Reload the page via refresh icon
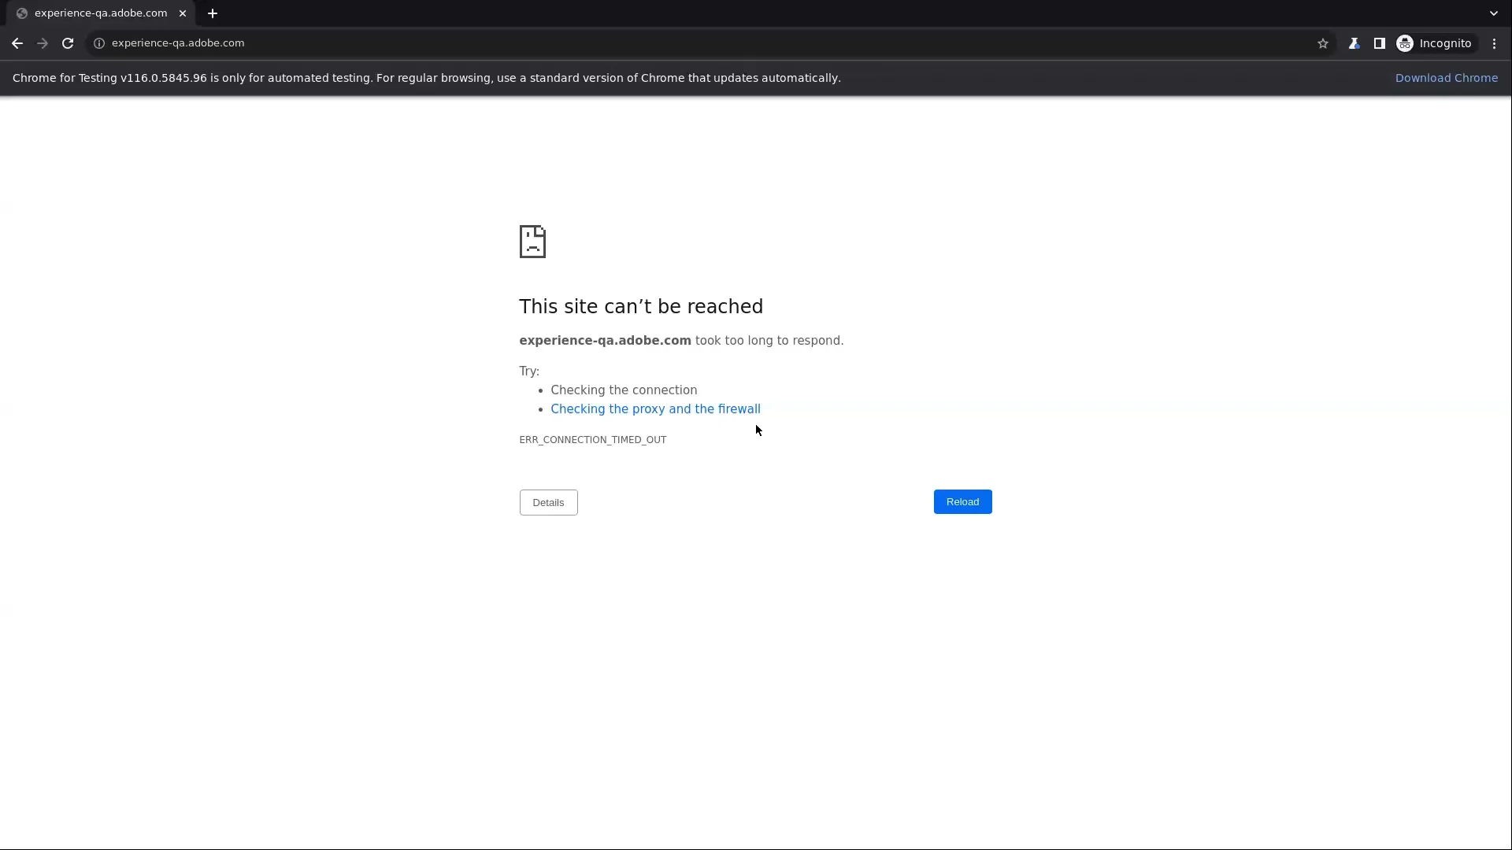Image resolution: width=1512 pixels, height=850 pixels. point(68,43)
